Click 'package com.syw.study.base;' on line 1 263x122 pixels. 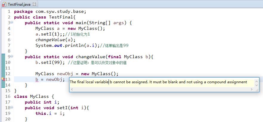(x=50, y=12)
